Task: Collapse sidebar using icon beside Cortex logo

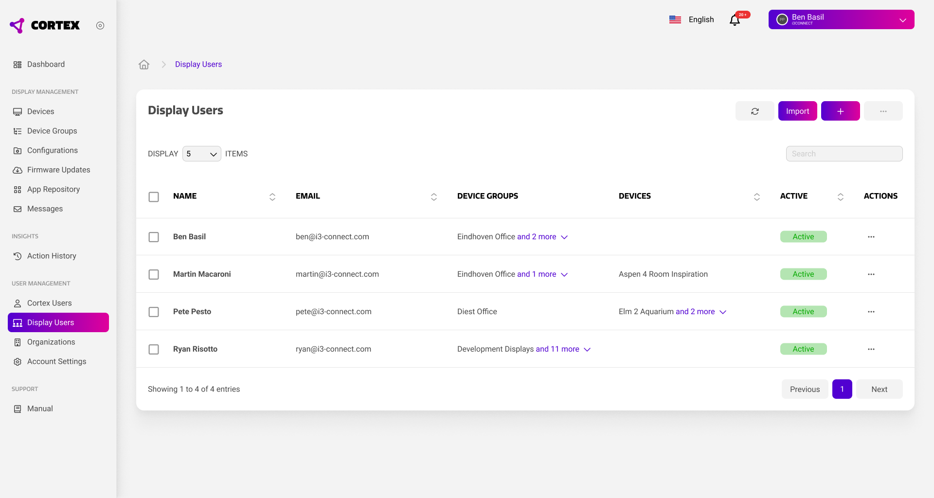Action: (100, 26)
